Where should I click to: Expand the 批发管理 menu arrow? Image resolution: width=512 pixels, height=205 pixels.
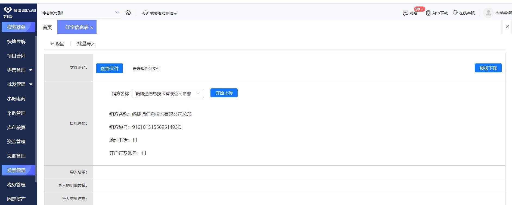[31, 84]
